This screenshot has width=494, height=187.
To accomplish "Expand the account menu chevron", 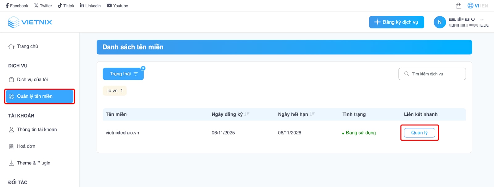I will 482,20.
